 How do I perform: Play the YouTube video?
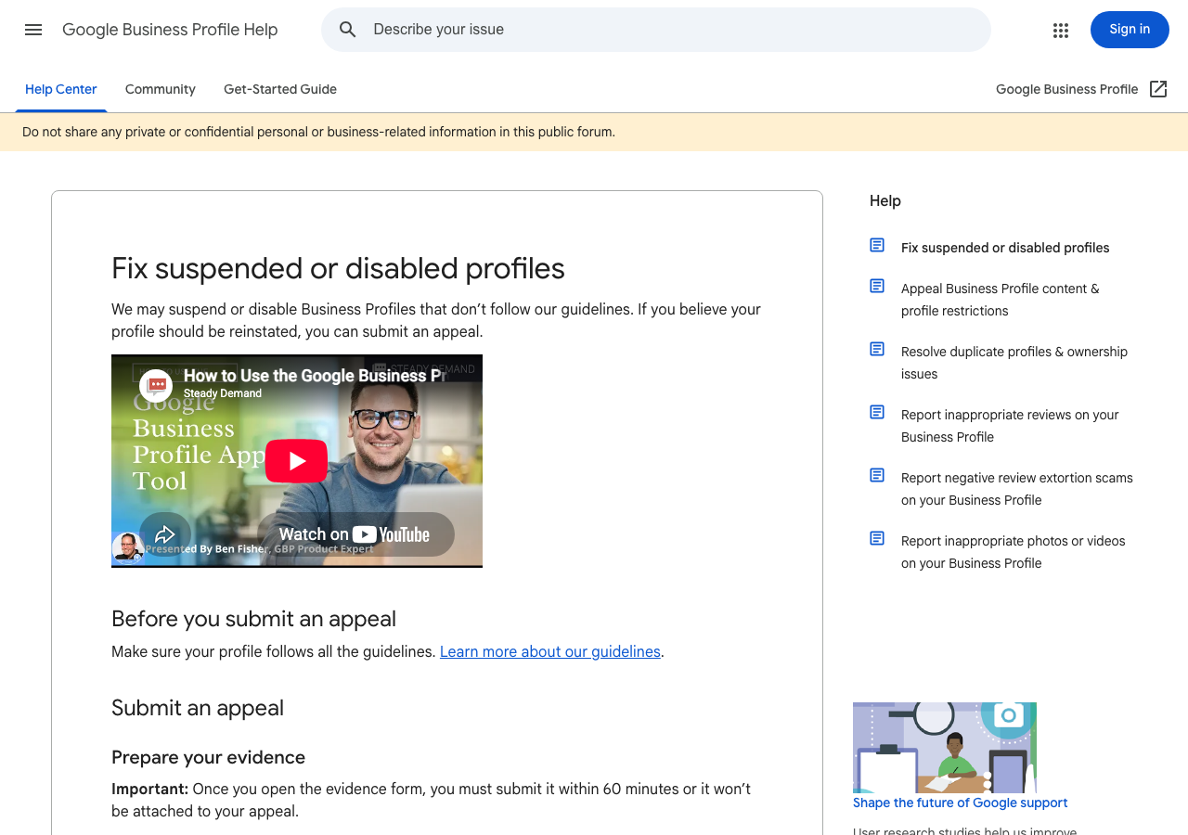coord(296,461)
